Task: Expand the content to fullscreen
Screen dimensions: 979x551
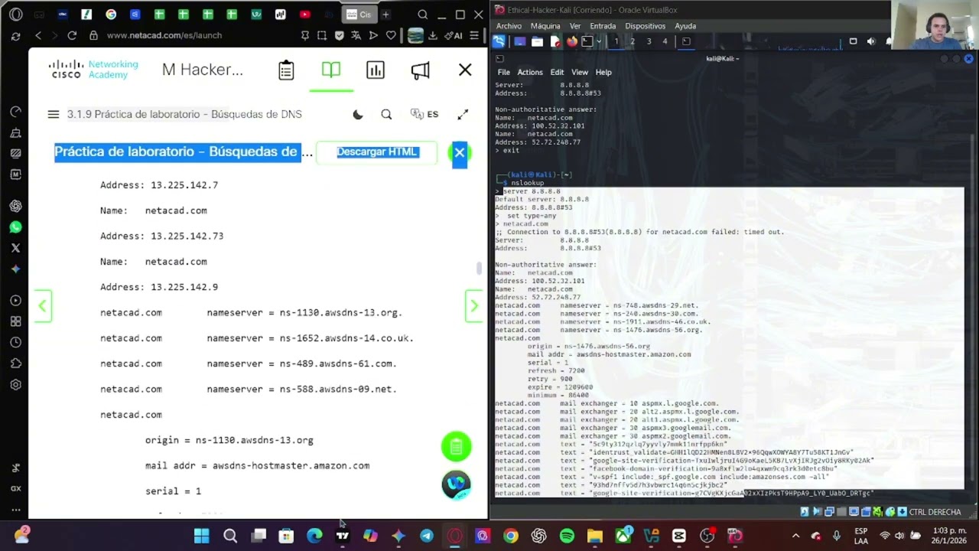Action: coord(463,114)
